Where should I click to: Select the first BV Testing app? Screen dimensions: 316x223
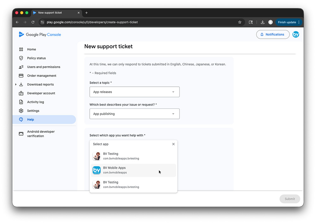pyautogui.click(x=133, y=156)
